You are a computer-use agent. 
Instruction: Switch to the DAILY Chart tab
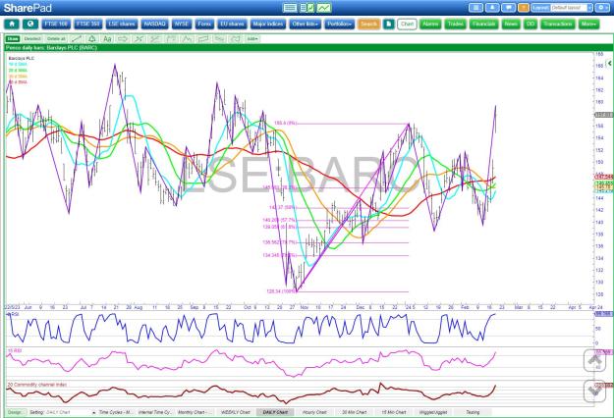pos(275,412)
